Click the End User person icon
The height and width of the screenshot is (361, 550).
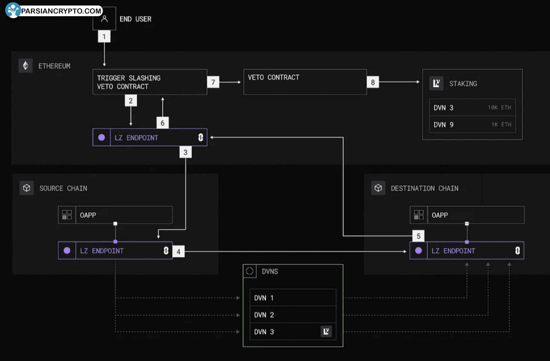tap(104, 19)
